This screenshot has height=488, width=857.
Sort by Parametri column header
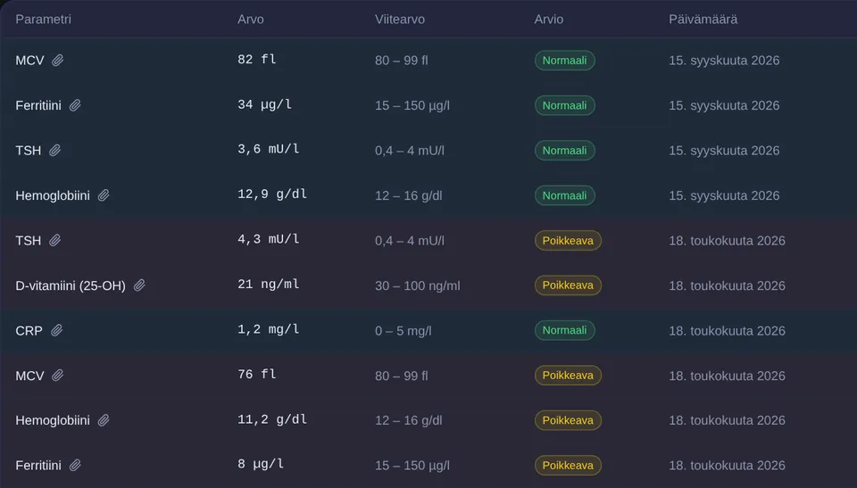(x=43, y=19)
